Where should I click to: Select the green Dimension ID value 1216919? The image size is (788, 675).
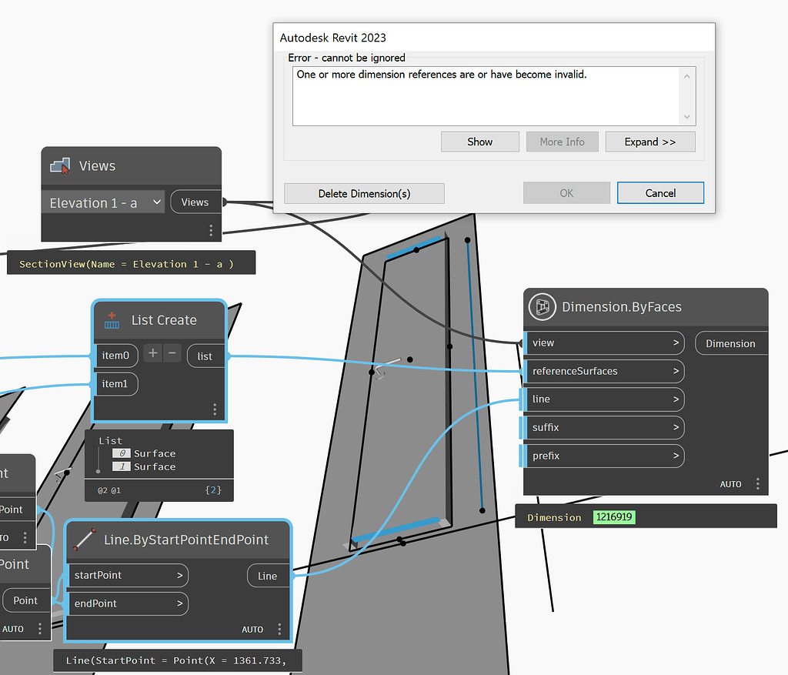pos(613,516)
